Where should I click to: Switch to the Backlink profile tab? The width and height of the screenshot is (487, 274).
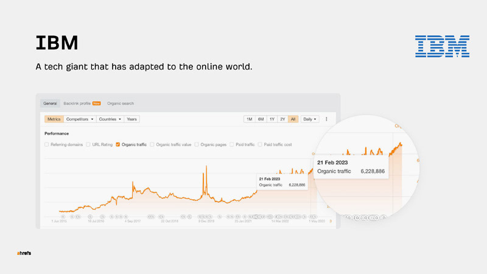coord(77,104)
